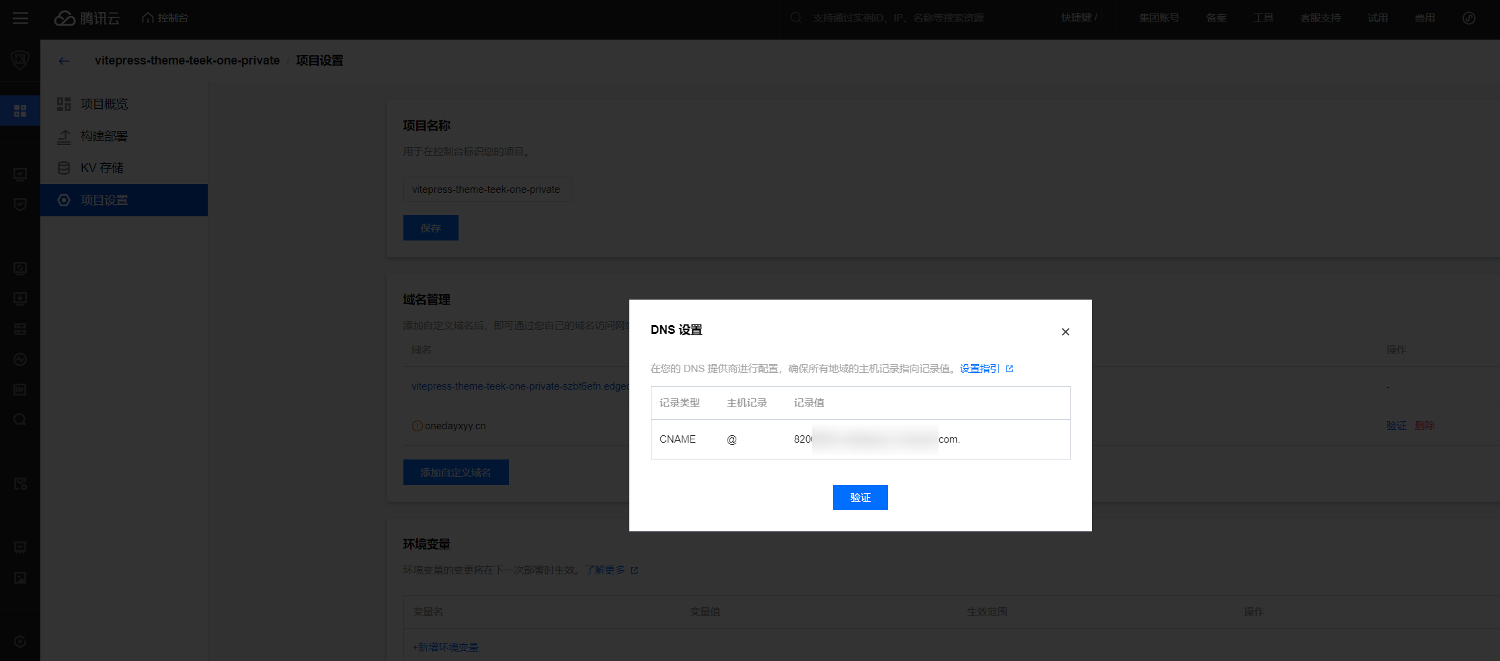Click the account avatar icon in header
The image size is (1500, 661).
coord(1468,18)
